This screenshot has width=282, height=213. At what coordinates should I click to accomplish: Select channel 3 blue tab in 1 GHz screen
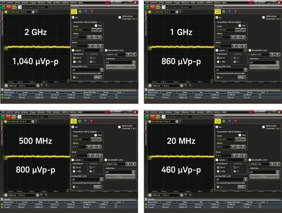230,12
